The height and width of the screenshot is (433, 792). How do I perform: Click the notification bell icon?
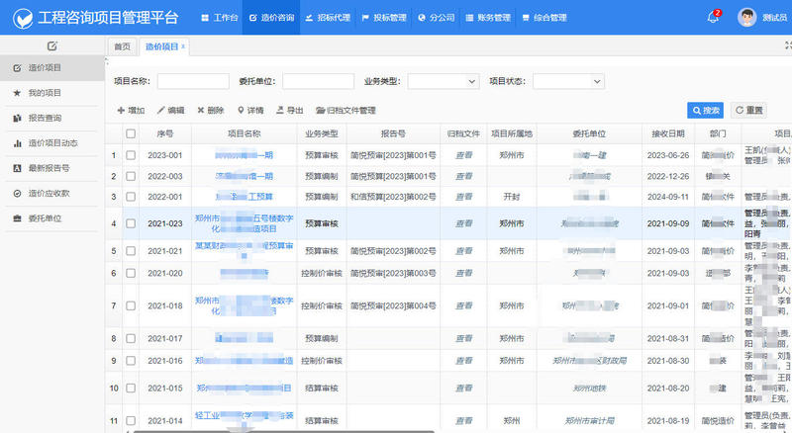pyautogui.click(x=713, y=18)
